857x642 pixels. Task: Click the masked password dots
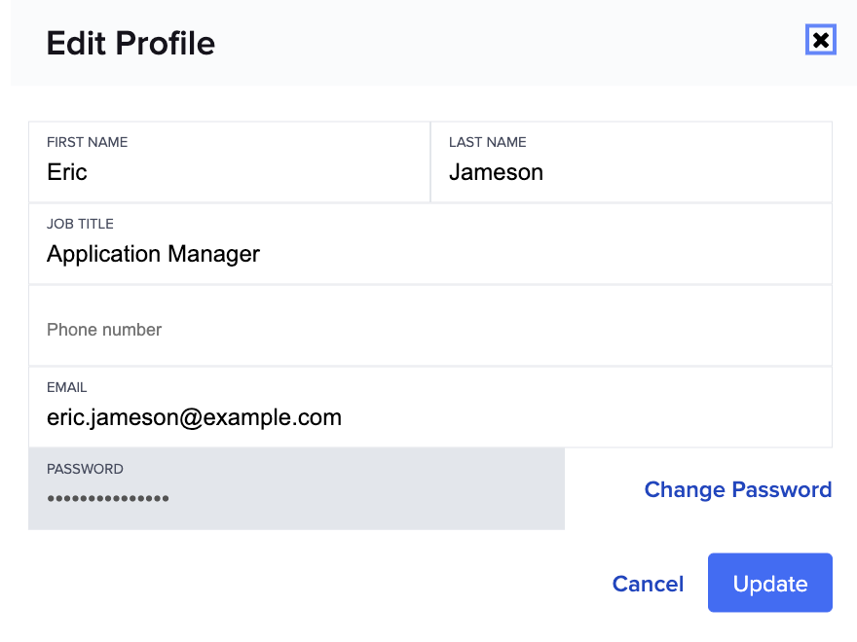click(108, 499)
